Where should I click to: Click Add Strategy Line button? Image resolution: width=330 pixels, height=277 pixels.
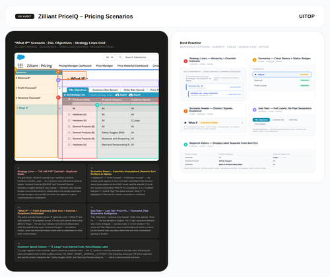75,95
